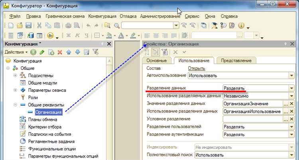Open the Отладка menu
The height and width of the screenshot is (160, 299).
(x=128, y=16)
